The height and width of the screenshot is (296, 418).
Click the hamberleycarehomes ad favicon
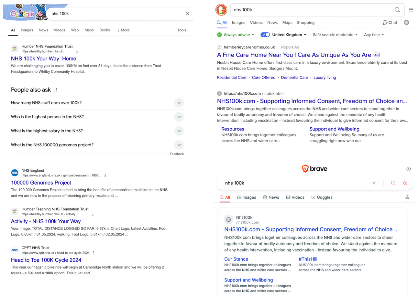click(219, 47)
